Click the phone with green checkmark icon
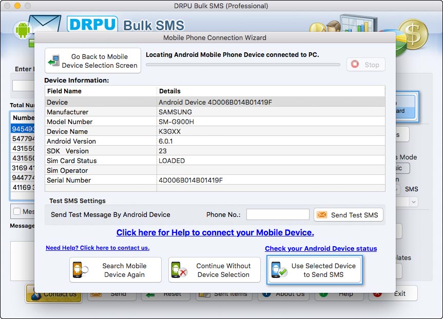 point(279,270)
